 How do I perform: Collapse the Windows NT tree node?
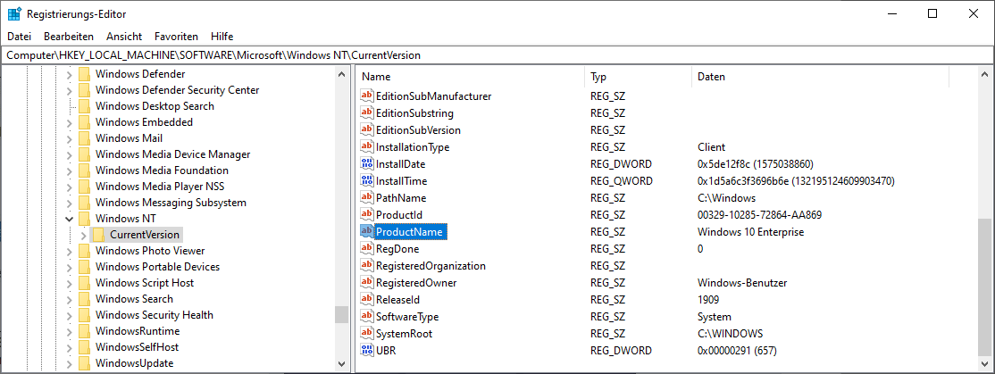(x=70, y=219)
